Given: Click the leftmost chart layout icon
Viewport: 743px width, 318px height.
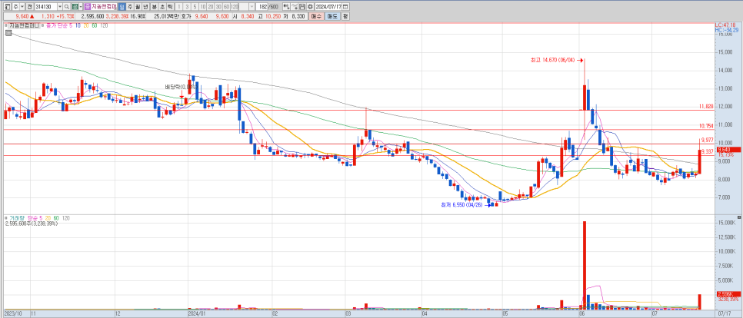Looking at the screenshot, I should pyautogui.click(x=7, y=7).
